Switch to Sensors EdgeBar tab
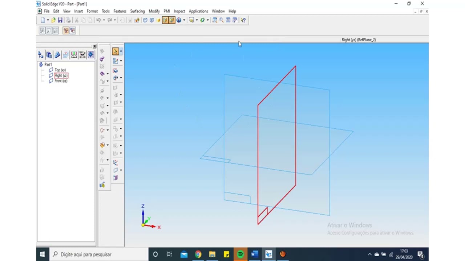 pos(74,55)
